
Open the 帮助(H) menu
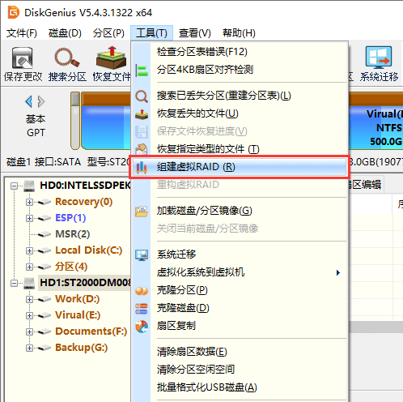click(x=239, y=33)
